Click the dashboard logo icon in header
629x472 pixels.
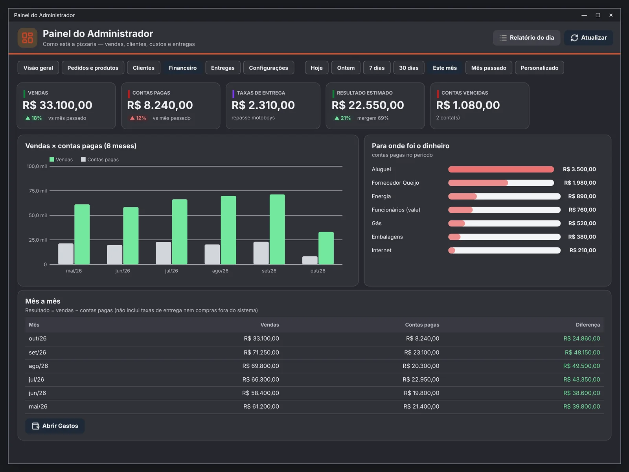tap(28, 38)
